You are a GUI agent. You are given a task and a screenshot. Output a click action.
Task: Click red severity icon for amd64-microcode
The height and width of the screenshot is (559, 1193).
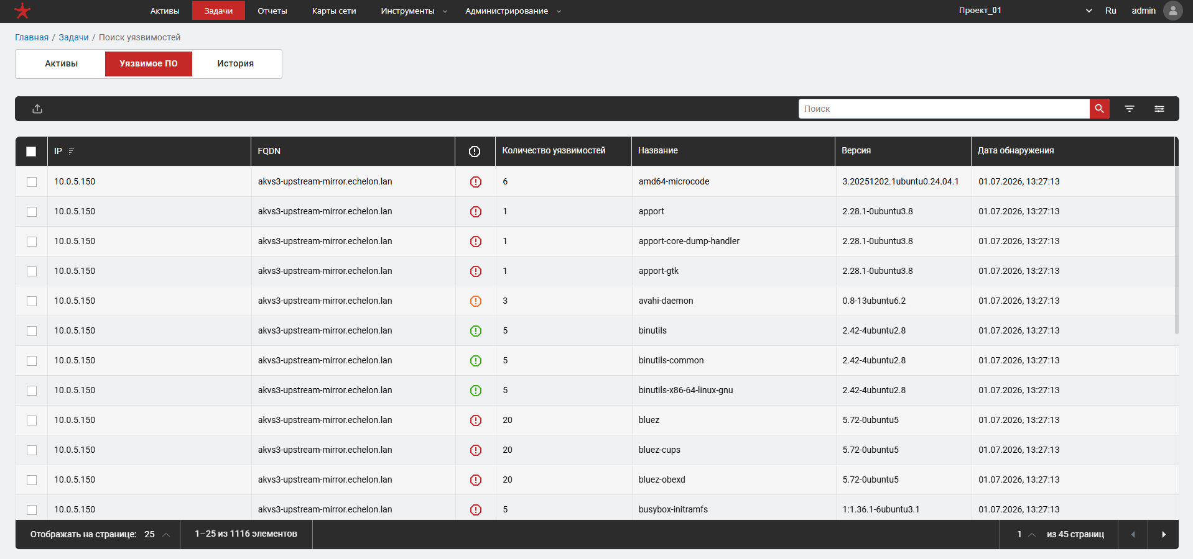(x=476, y=182)
